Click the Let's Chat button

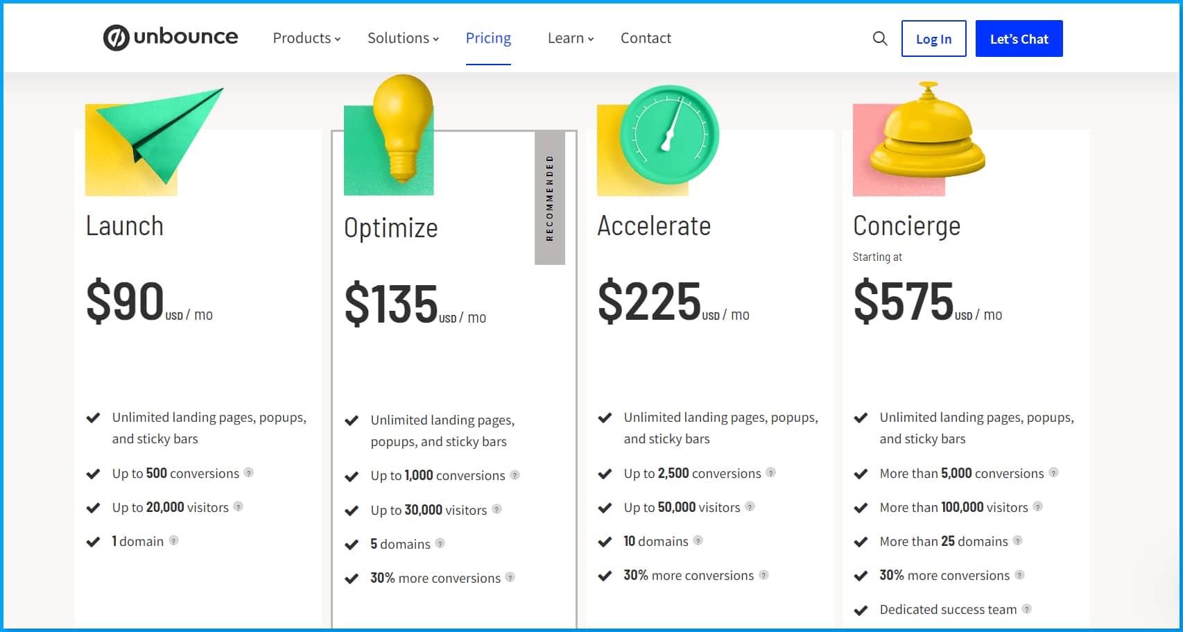point(1019,39)
